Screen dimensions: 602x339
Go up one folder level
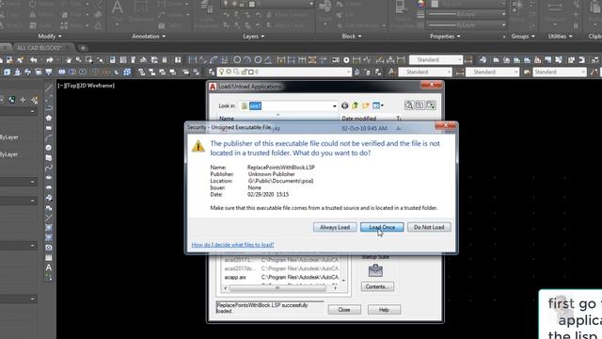(356, 105)
